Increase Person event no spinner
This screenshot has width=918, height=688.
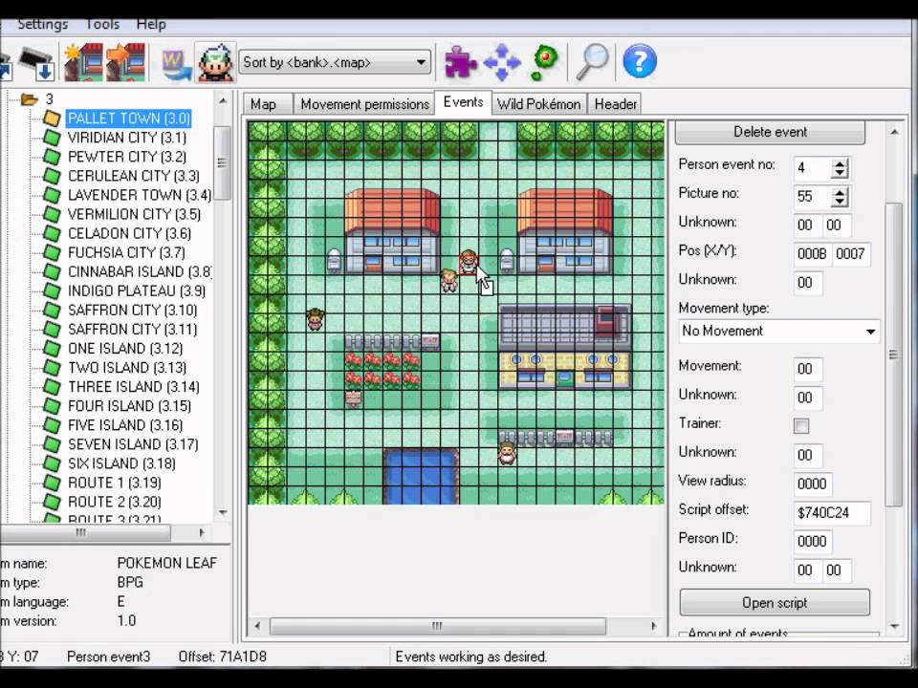840,163
